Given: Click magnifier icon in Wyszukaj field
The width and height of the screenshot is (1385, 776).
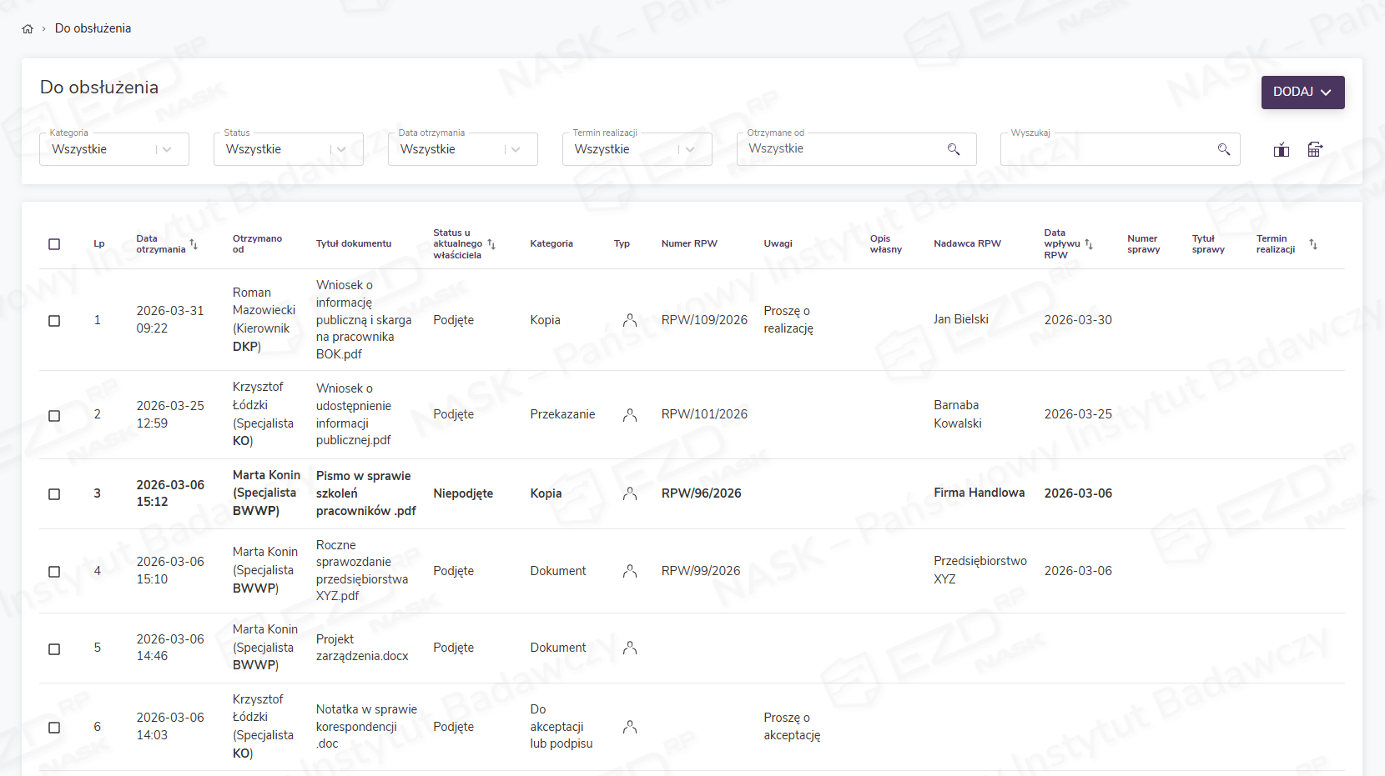Looking at the screenshot, I should pos(1223,149).
